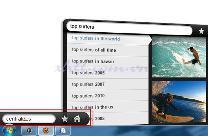This screenshot has height=136, width=208.
Task: Open the surfer on white board thumbnail
Action: point(179,57)
